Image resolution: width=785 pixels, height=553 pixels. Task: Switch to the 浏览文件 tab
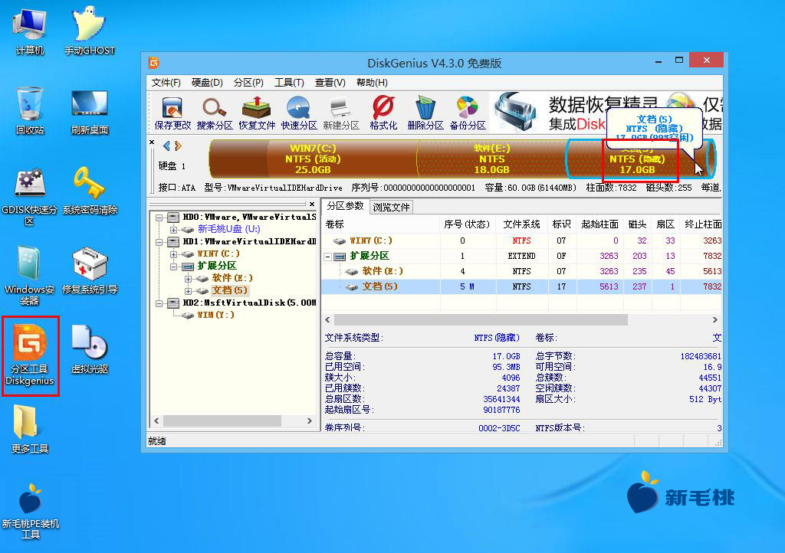coord(391,207)
